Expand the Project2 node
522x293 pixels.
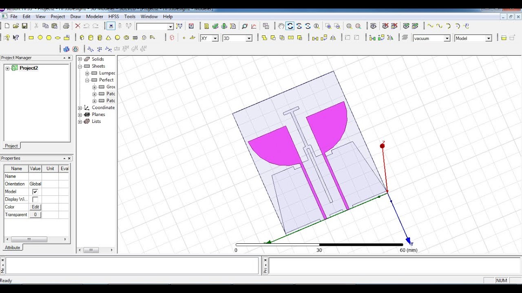coord(7,68)
